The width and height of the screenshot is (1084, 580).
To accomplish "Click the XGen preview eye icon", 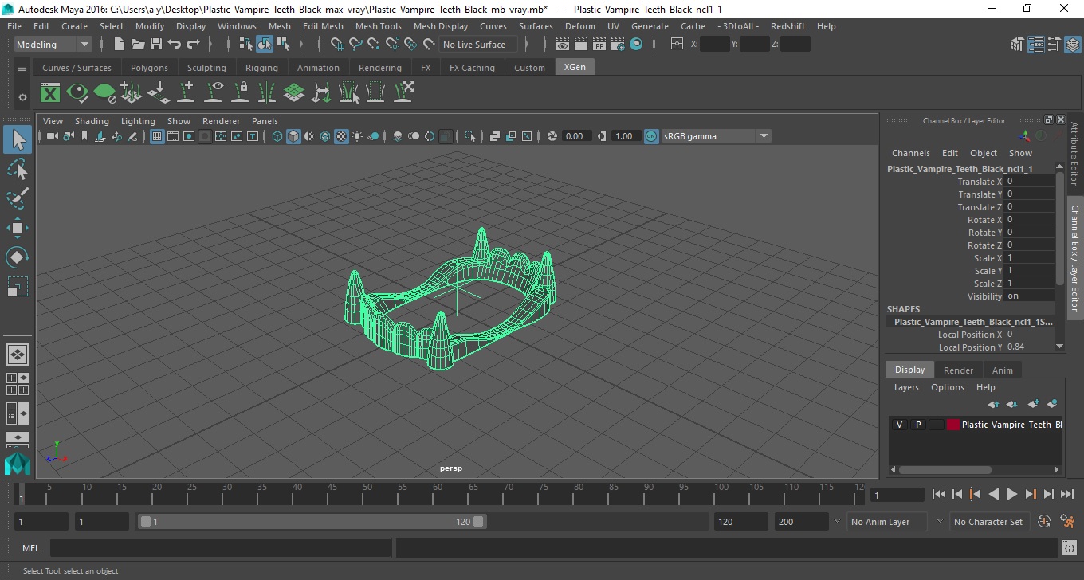I will pos(77,93).
